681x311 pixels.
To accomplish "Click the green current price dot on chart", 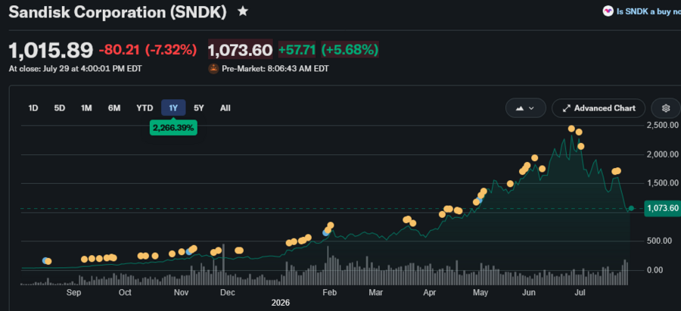I will 631,209.
